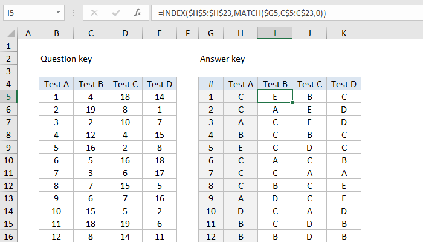Click cell I12 with answer B
423x242 pixels.
click(275, 186)
